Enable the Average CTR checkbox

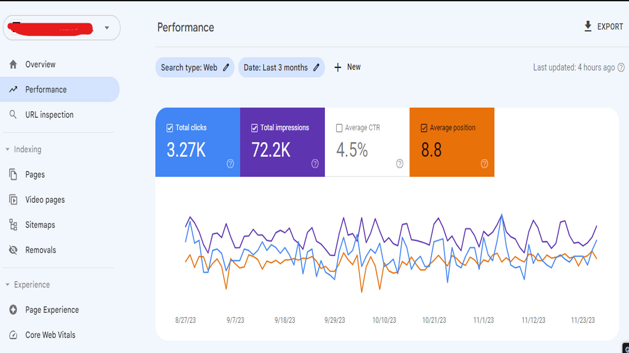pos(339,128)
